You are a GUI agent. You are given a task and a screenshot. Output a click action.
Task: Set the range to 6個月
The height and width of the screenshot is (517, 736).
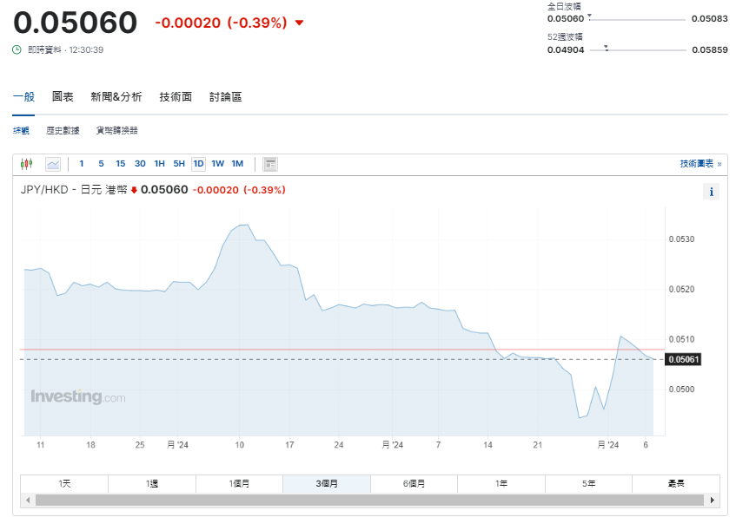[414, 483]
